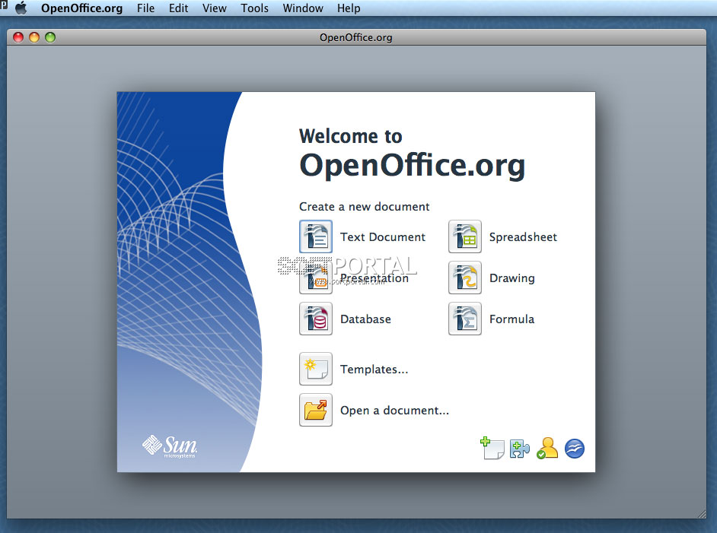This screenshot has width=717, height=533.
Task: Click the Open a document folder icon
Action: (x=316, y=410)
